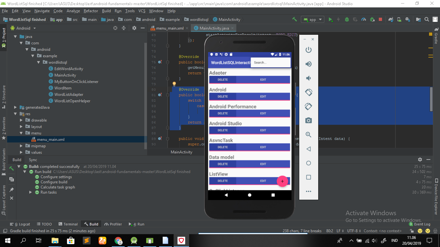Click the Debug app bug icon
The image size is (440, 247).
[x=347, y=19]
